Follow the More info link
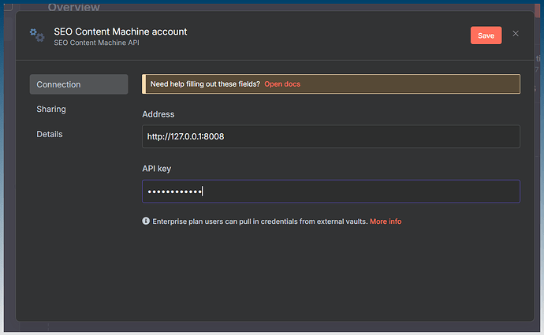544x335 pixels. (x=386, y=221)
